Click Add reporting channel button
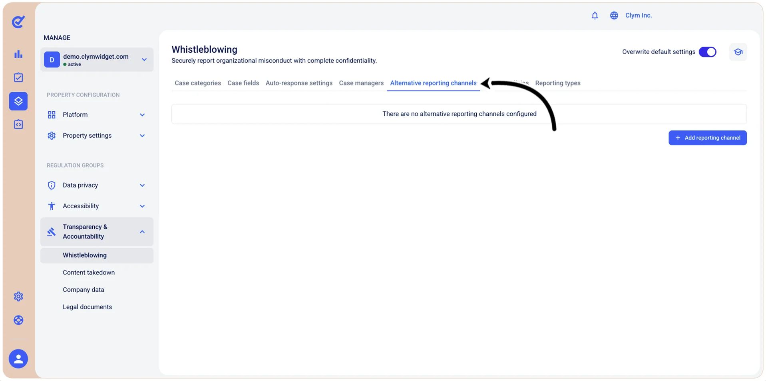 [x=707, y=138]
